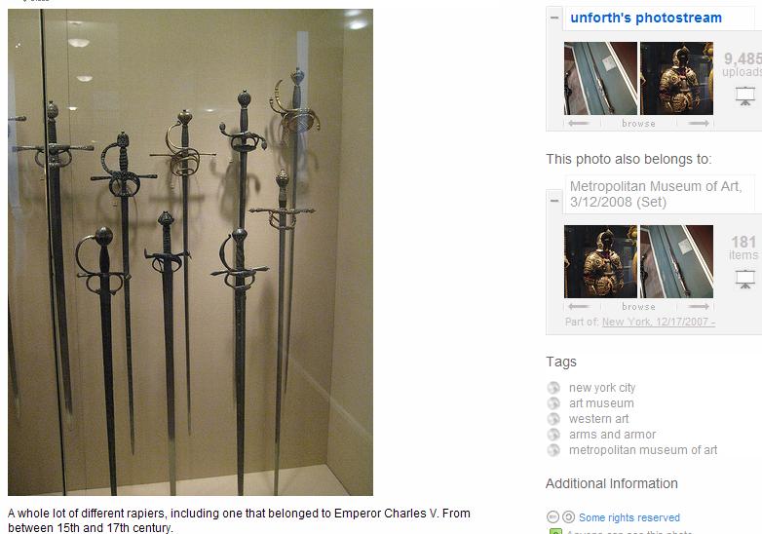
Task: Open Metropolitan Museum of Art set title link
Action: tap(656, 194)
